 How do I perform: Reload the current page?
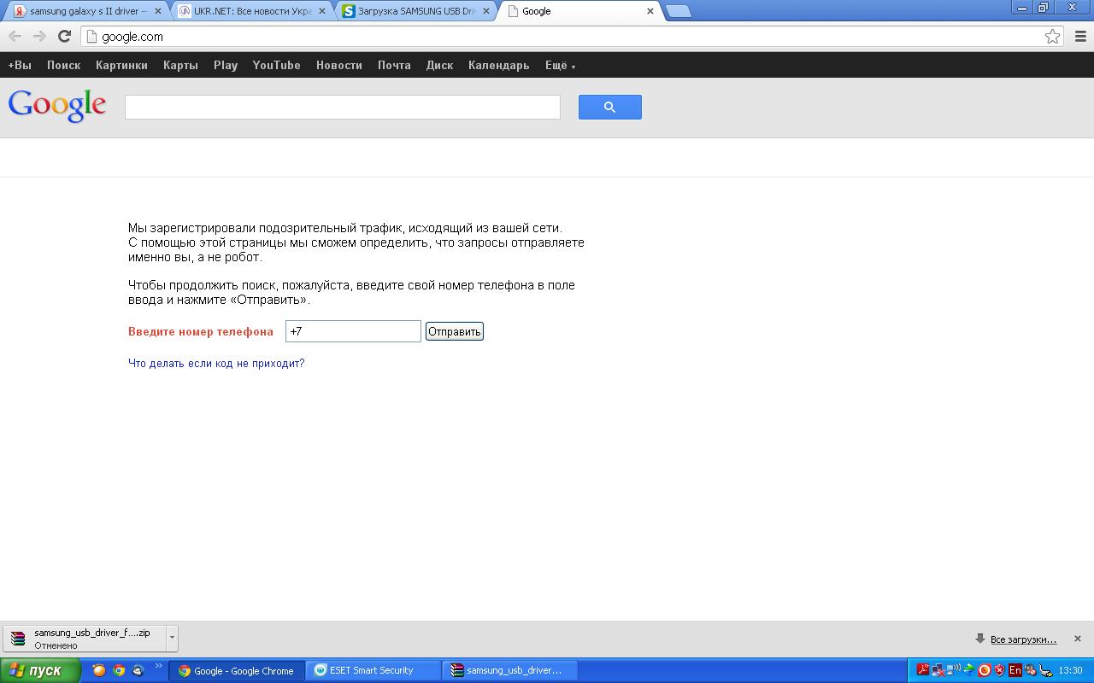tap(64, 36)
